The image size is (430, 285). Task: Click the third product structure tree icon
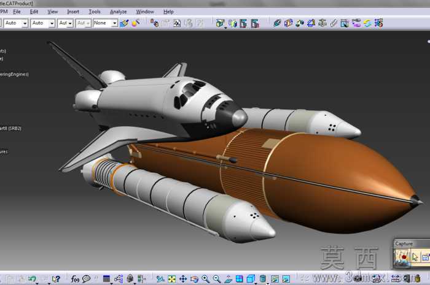point(243,23)
